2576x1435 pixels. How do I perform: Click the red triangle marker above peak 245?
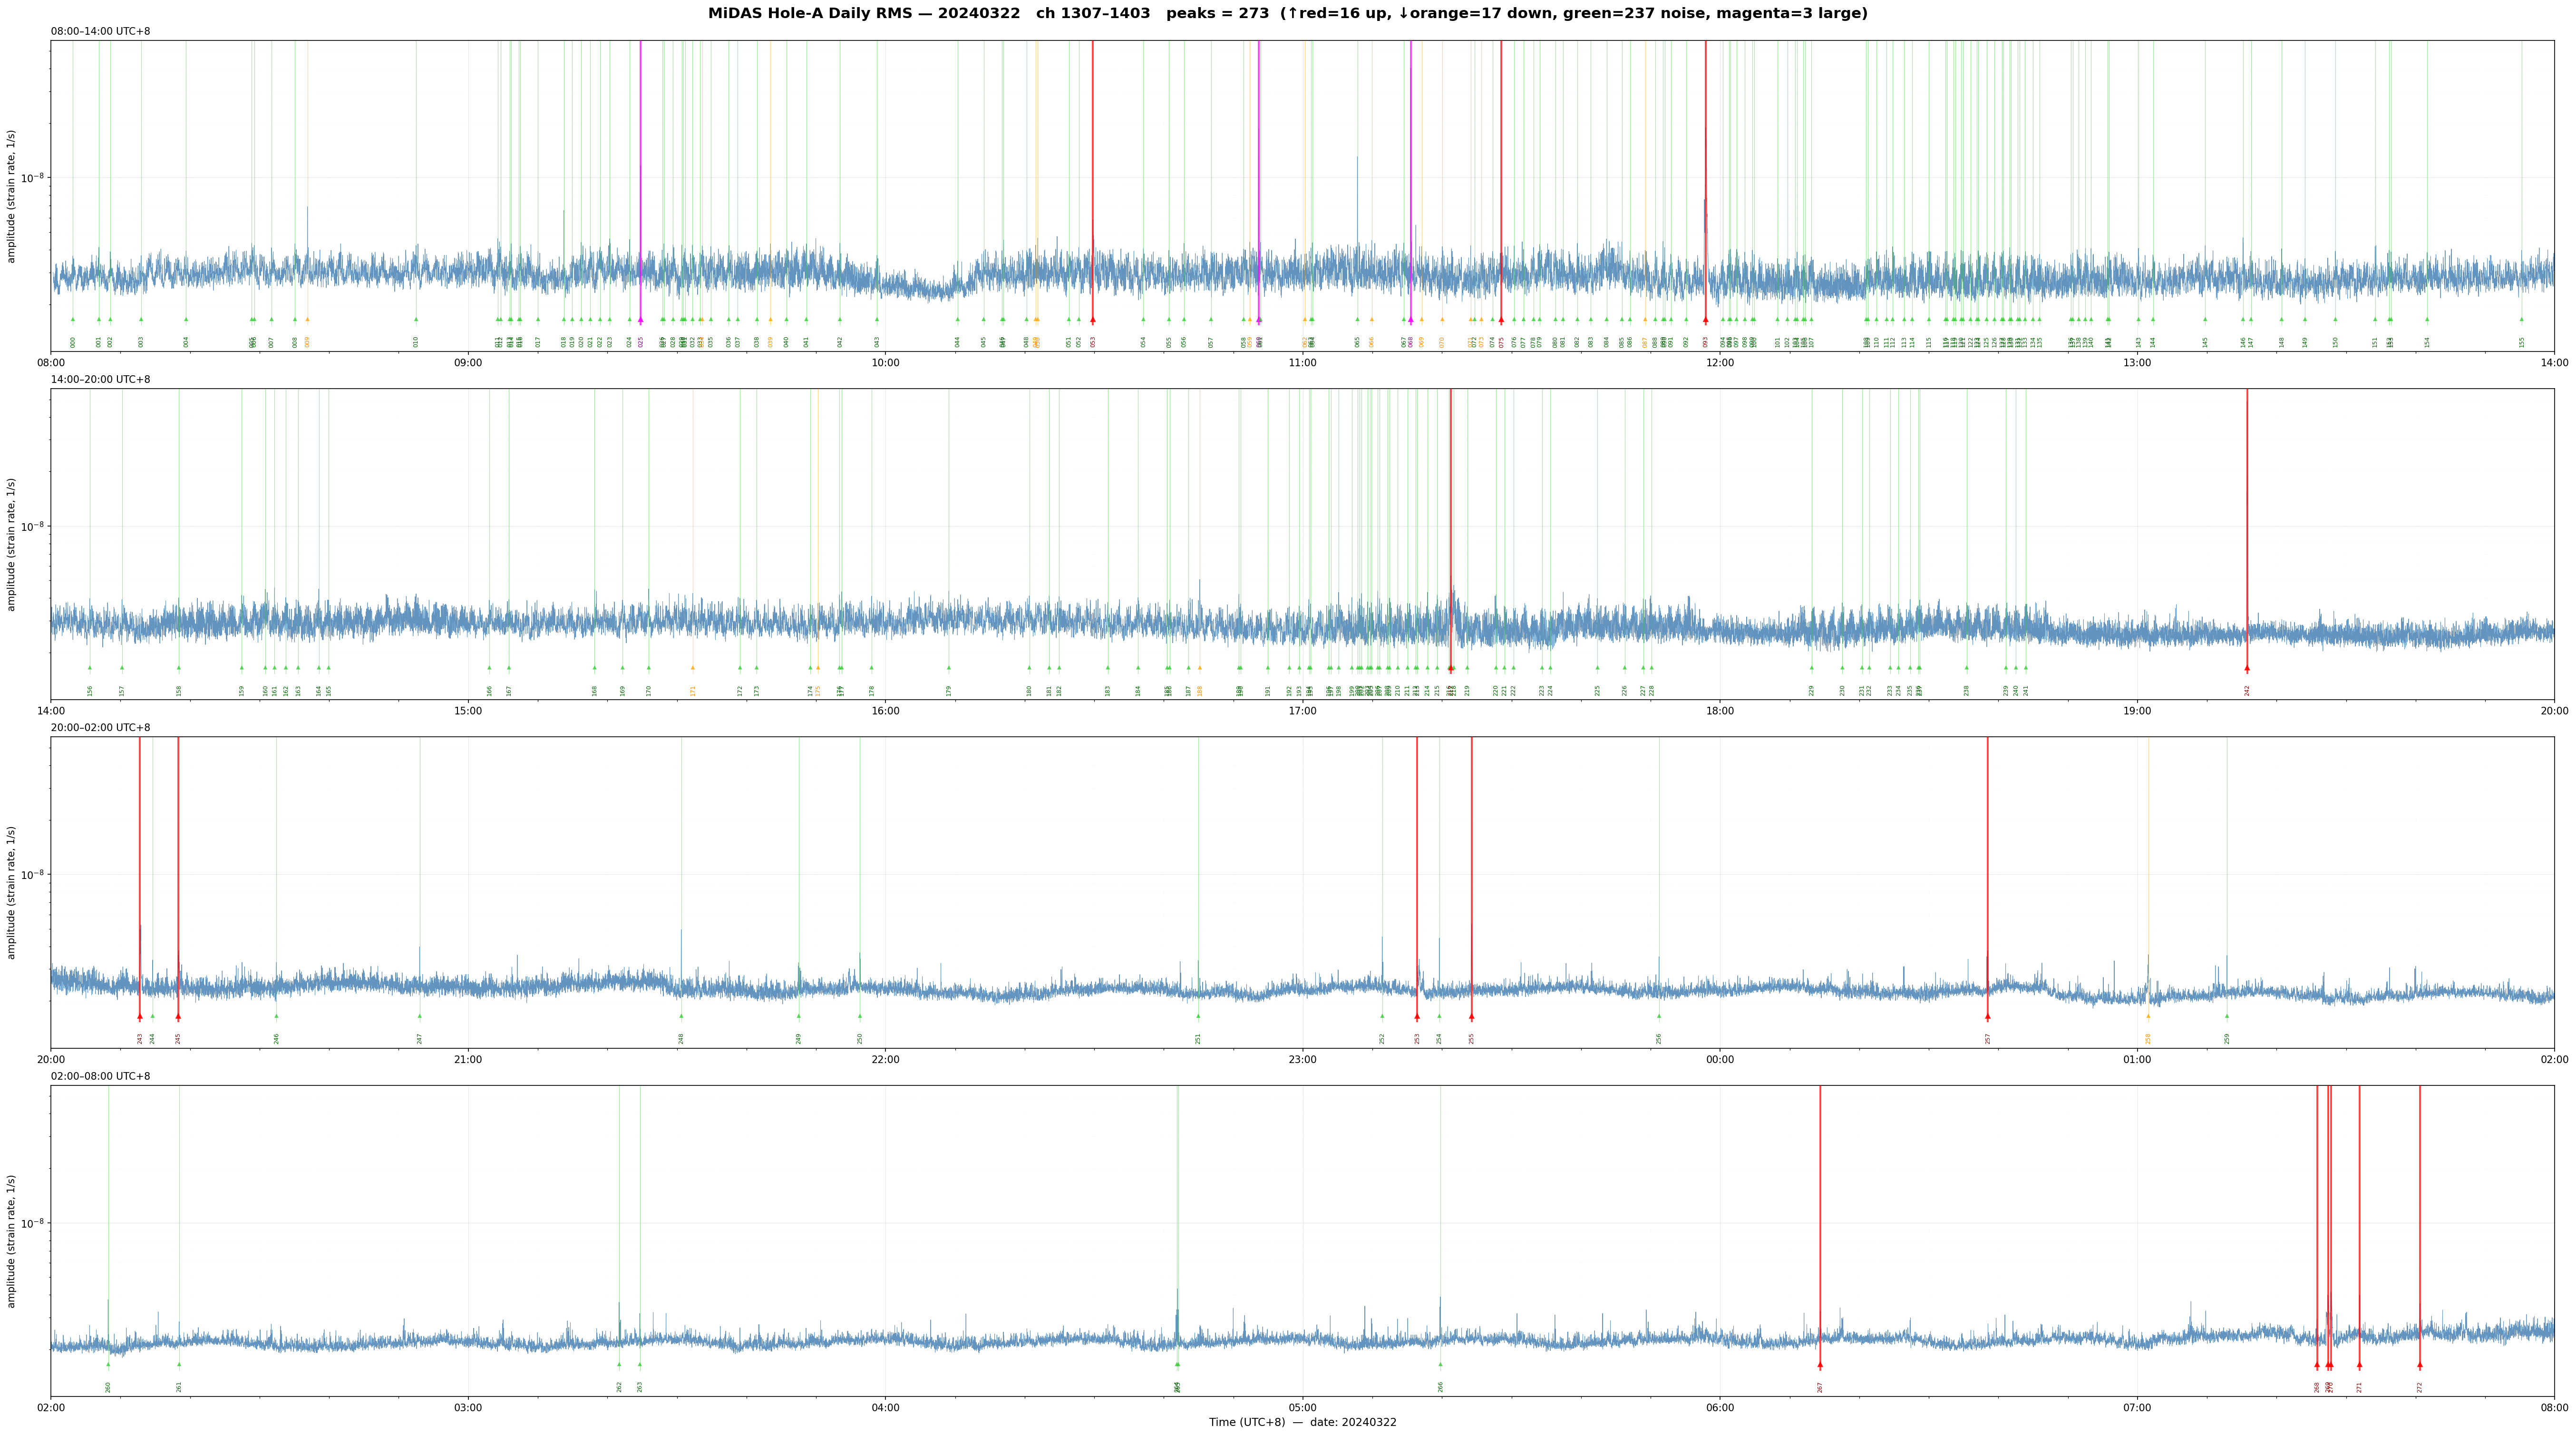pyautogui.click(x=178, y=1017)
